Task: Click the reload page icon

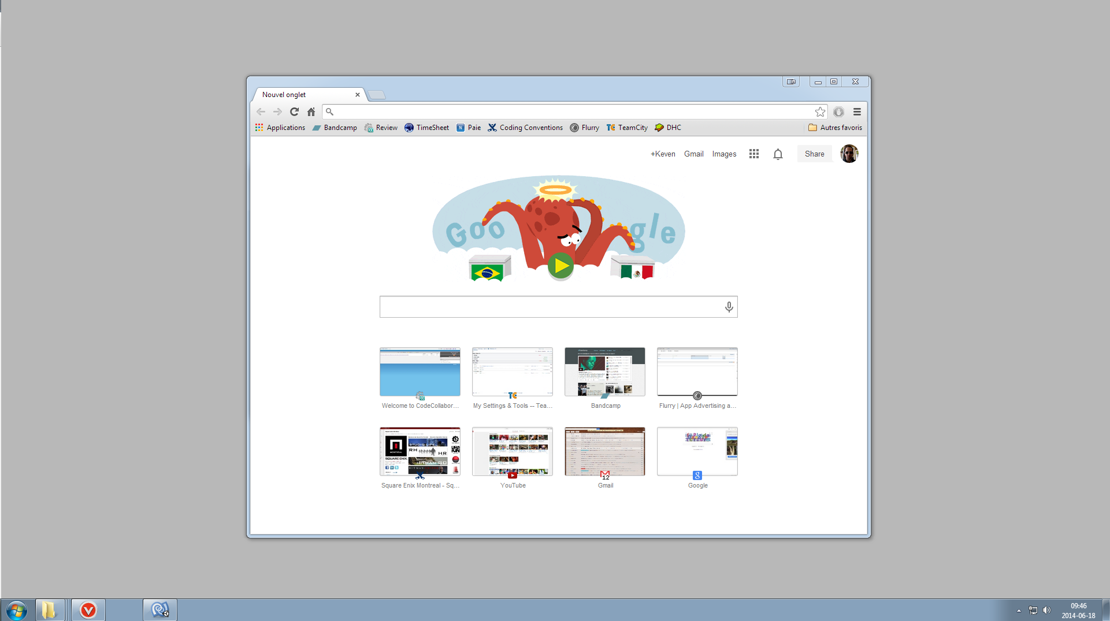Action: pyautogui.click(x=294, y=111)
